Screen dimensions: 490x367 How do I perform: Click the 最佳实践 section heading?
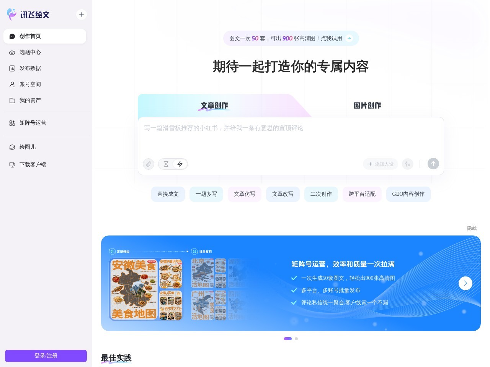point(116,358)
